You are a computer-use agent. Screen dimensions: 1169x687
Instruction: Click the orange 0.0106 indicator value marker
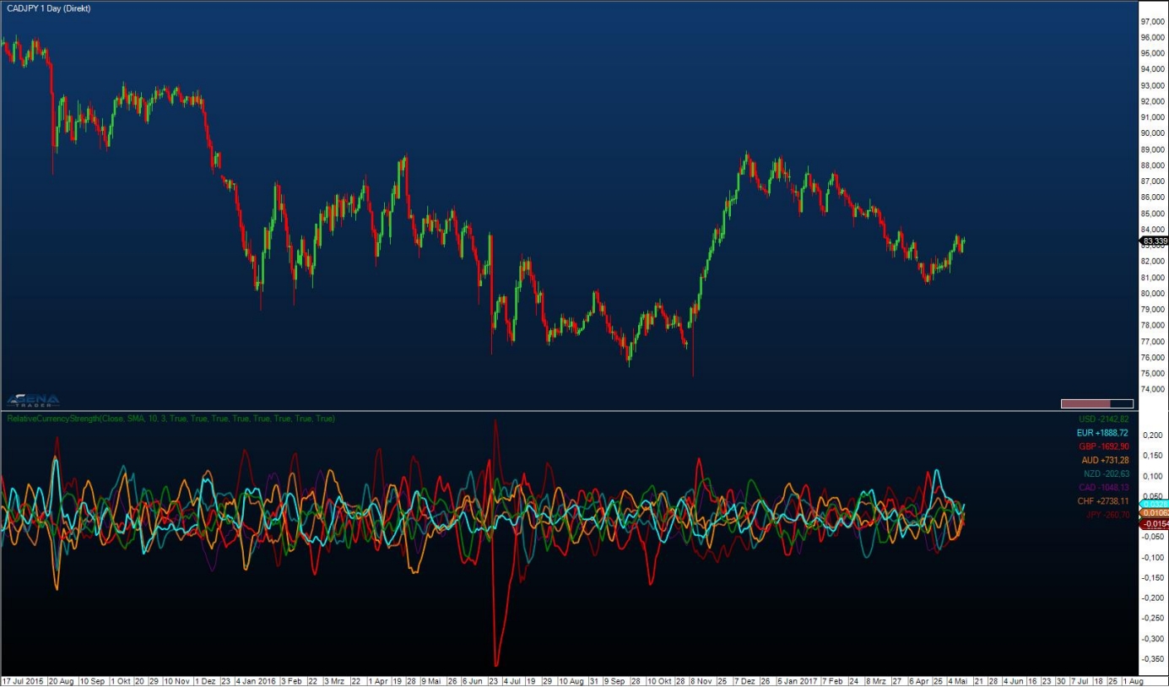[x=1153, y=513]
